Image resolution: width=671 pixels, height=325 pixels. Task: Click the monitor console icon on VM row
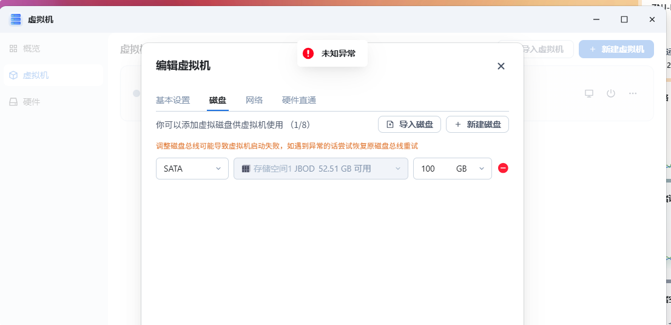(x=588, y=93)
